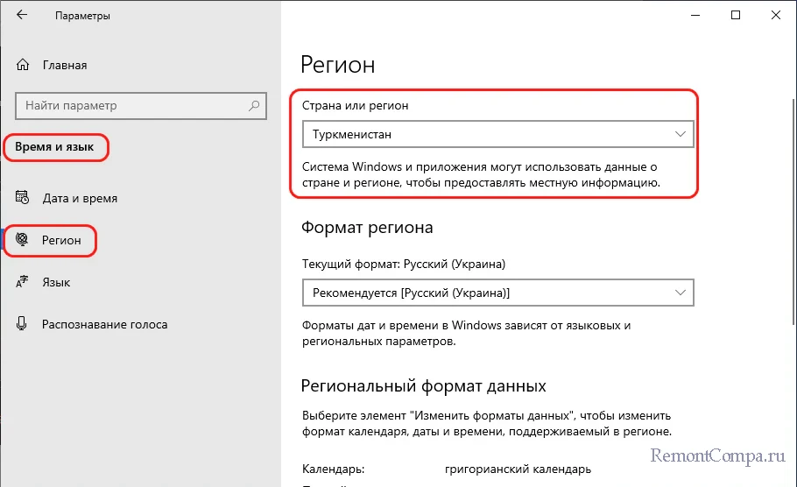Minimize the Параметры window
Image resolution: width=797 pixels, height=487 pixels.
pyautogui.click(x=695, y=15)
